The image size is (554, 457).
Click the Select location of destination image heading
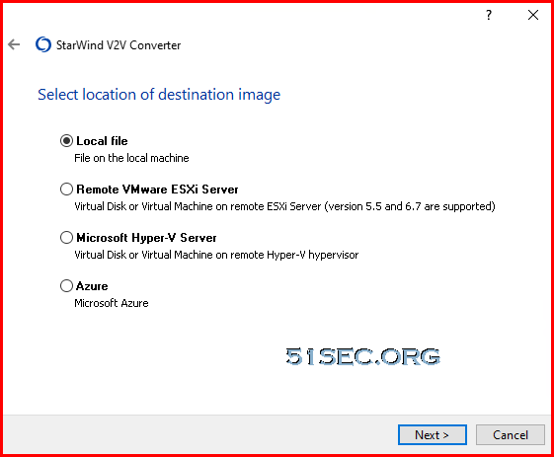tap(159, 95)
